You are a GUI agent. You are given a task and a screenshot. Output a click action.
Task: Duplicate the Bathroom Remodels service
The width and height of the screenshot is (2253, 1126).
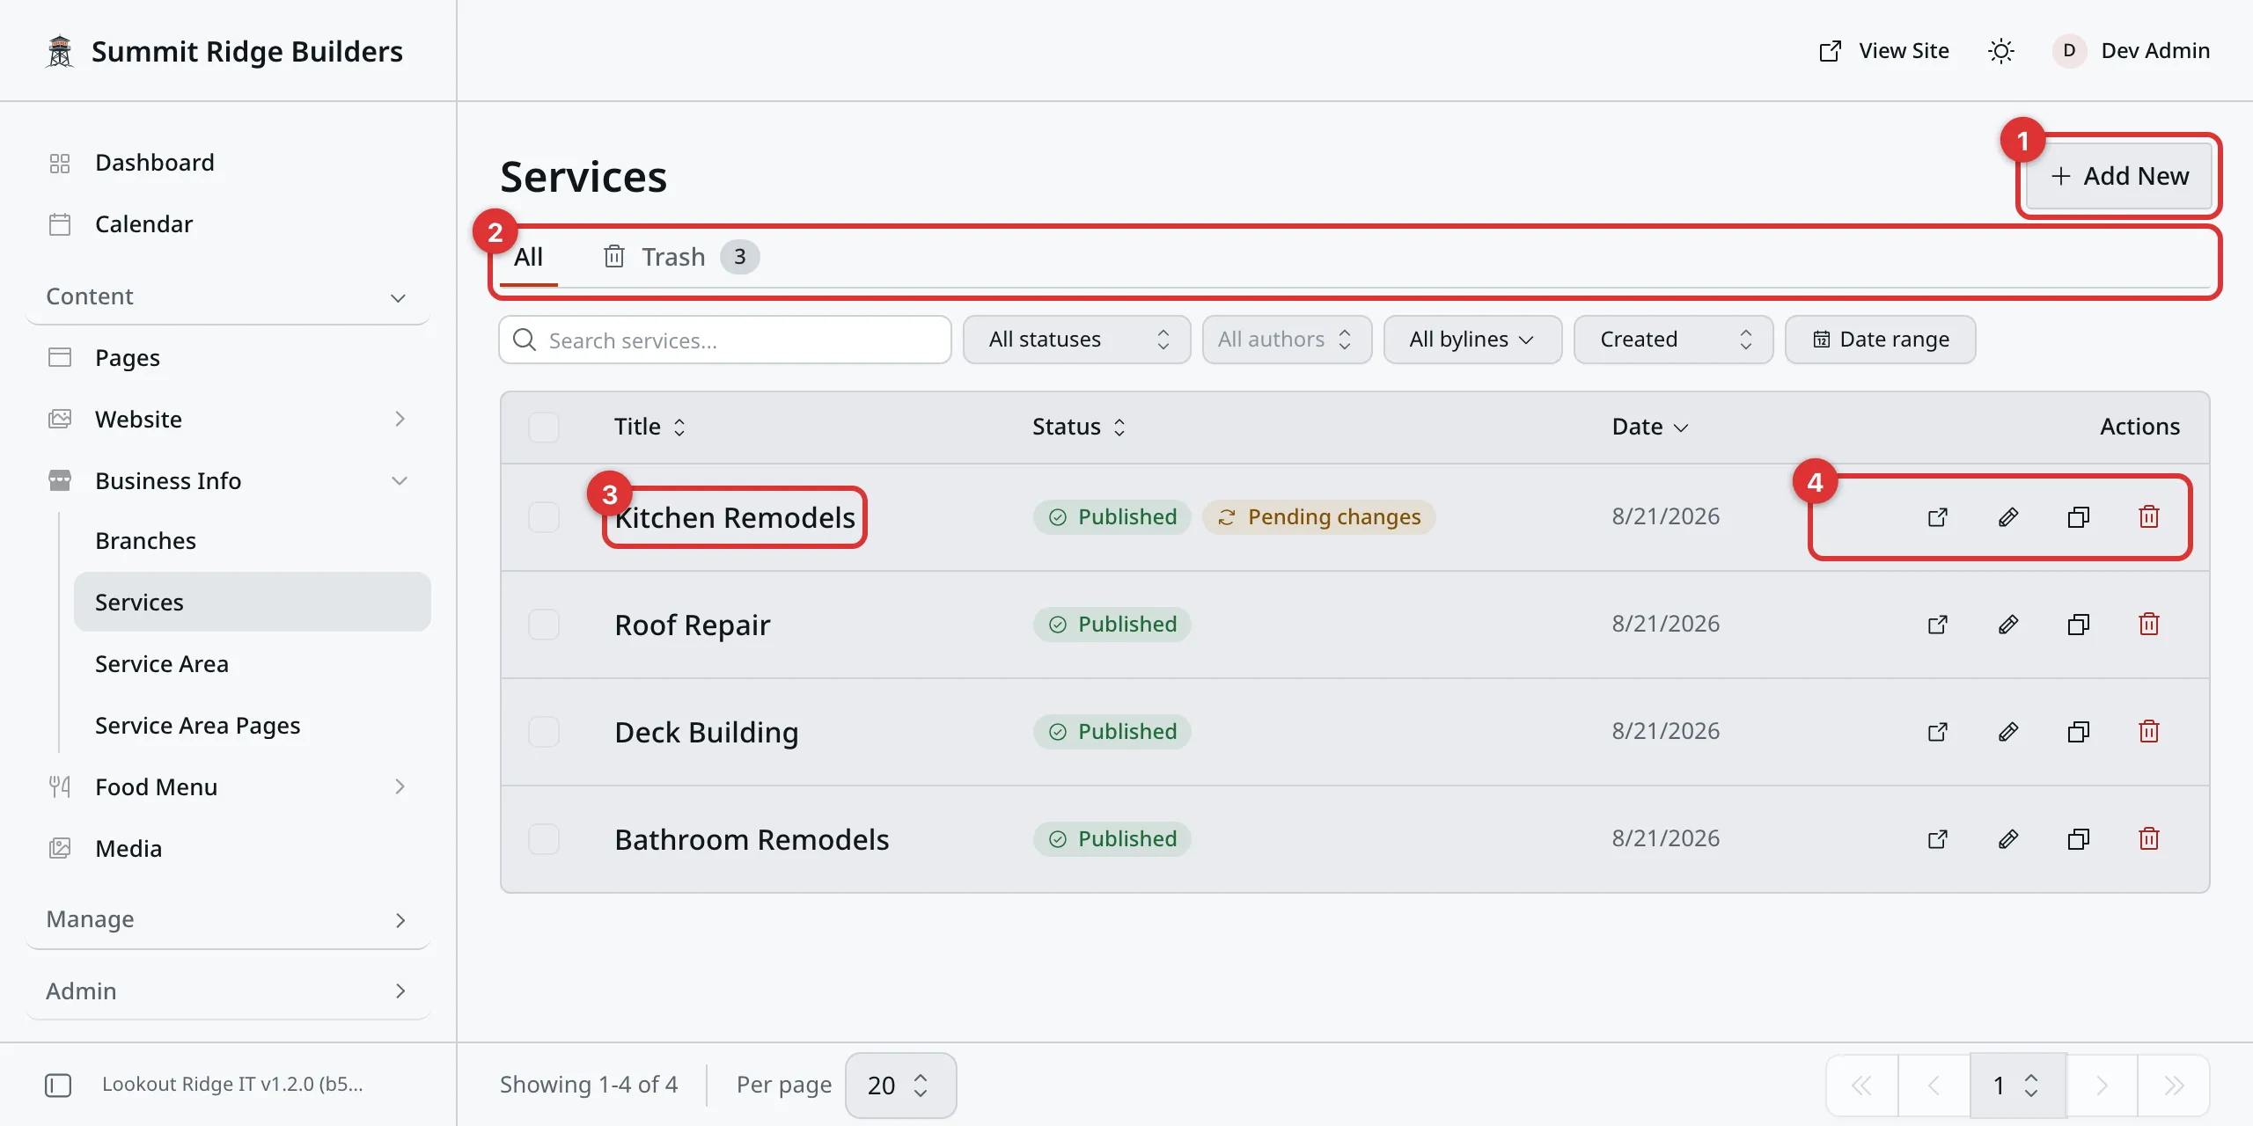point(2079,839)
